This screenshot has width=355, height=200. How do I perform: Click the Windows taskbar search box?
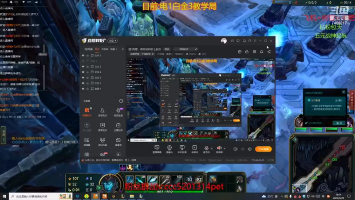click(41, 196)
